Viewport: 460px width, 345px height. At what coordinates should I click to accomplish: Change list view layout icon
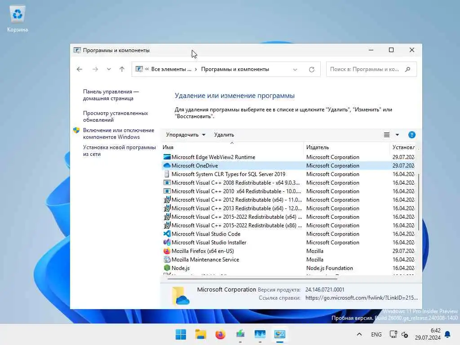click(x=387, y=135)
